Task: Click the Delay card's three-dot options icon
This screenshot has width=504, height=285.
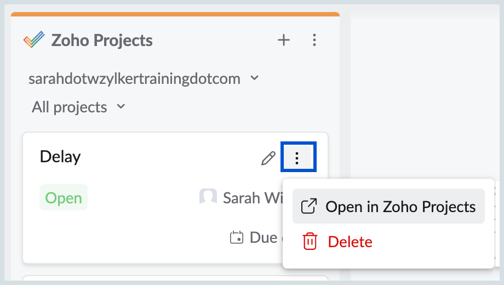Action: 297,158
